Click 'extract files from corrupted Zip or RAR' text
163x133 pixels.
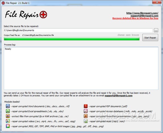click(x=40, y=116)
